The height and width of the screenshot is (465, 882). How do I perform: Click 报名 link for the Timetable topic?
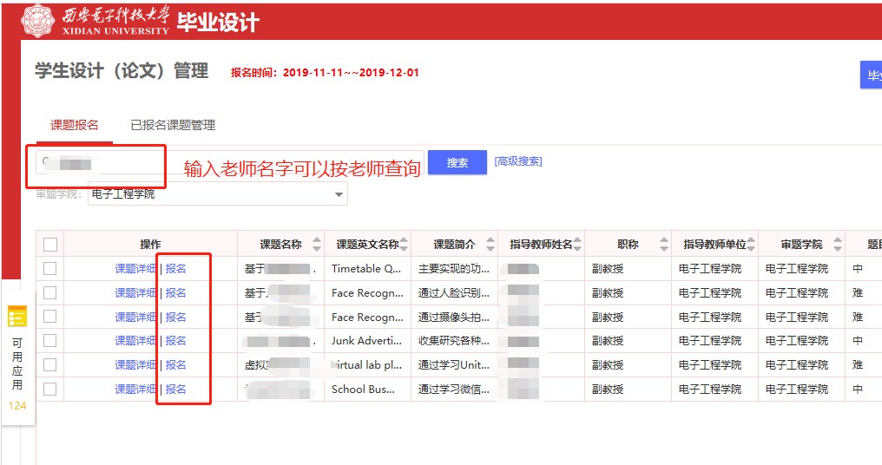coord(175,269)
